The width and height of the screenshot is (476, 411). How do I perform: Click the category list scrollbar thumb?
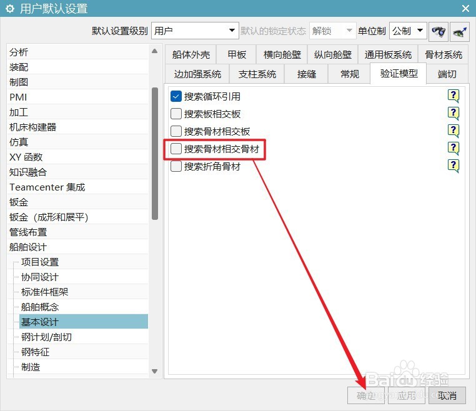click(155, 154)
